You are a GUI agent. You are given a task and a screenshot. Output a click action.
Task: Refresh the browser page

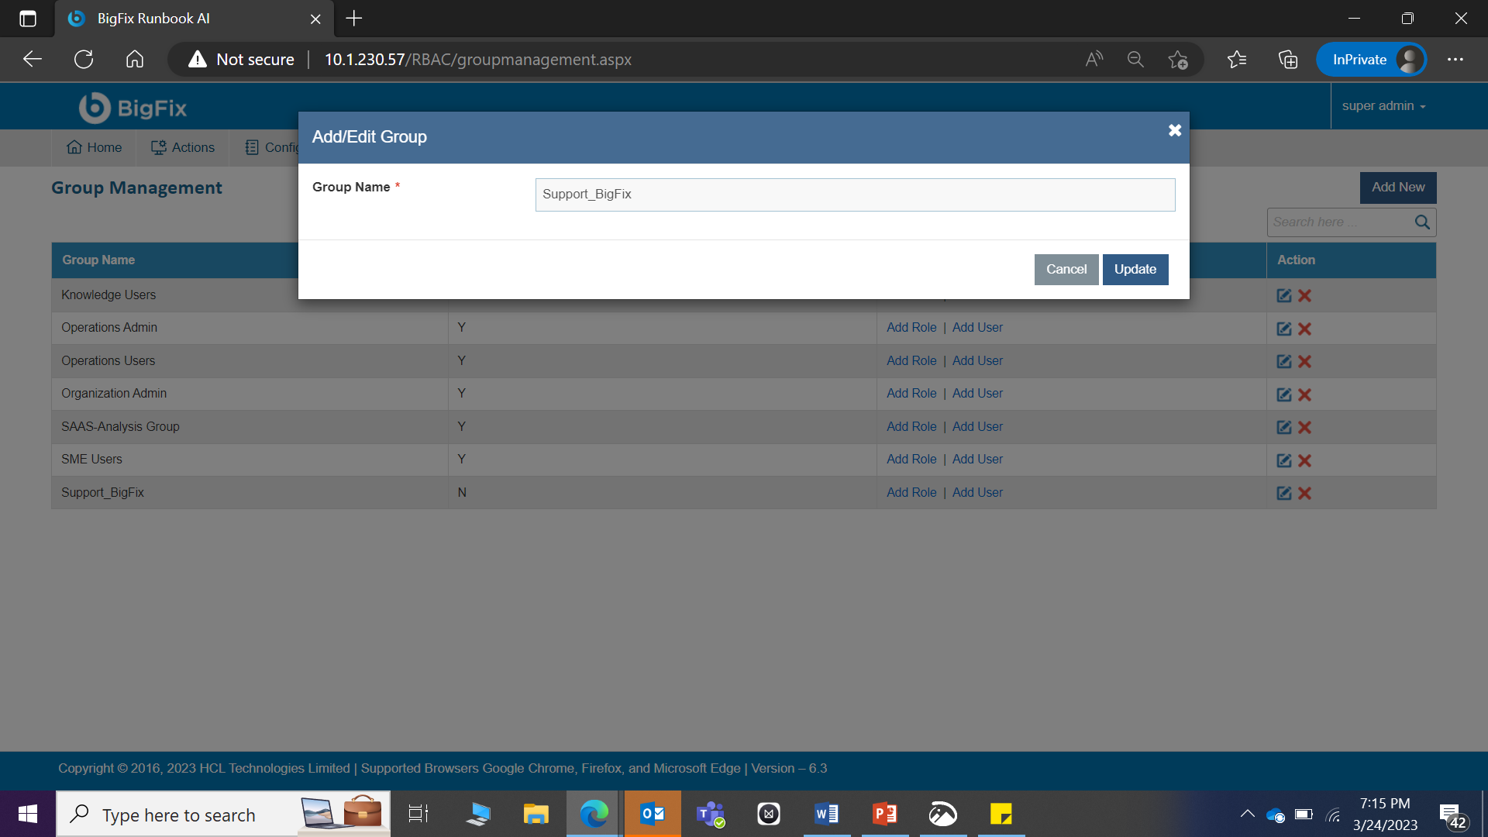84,60
